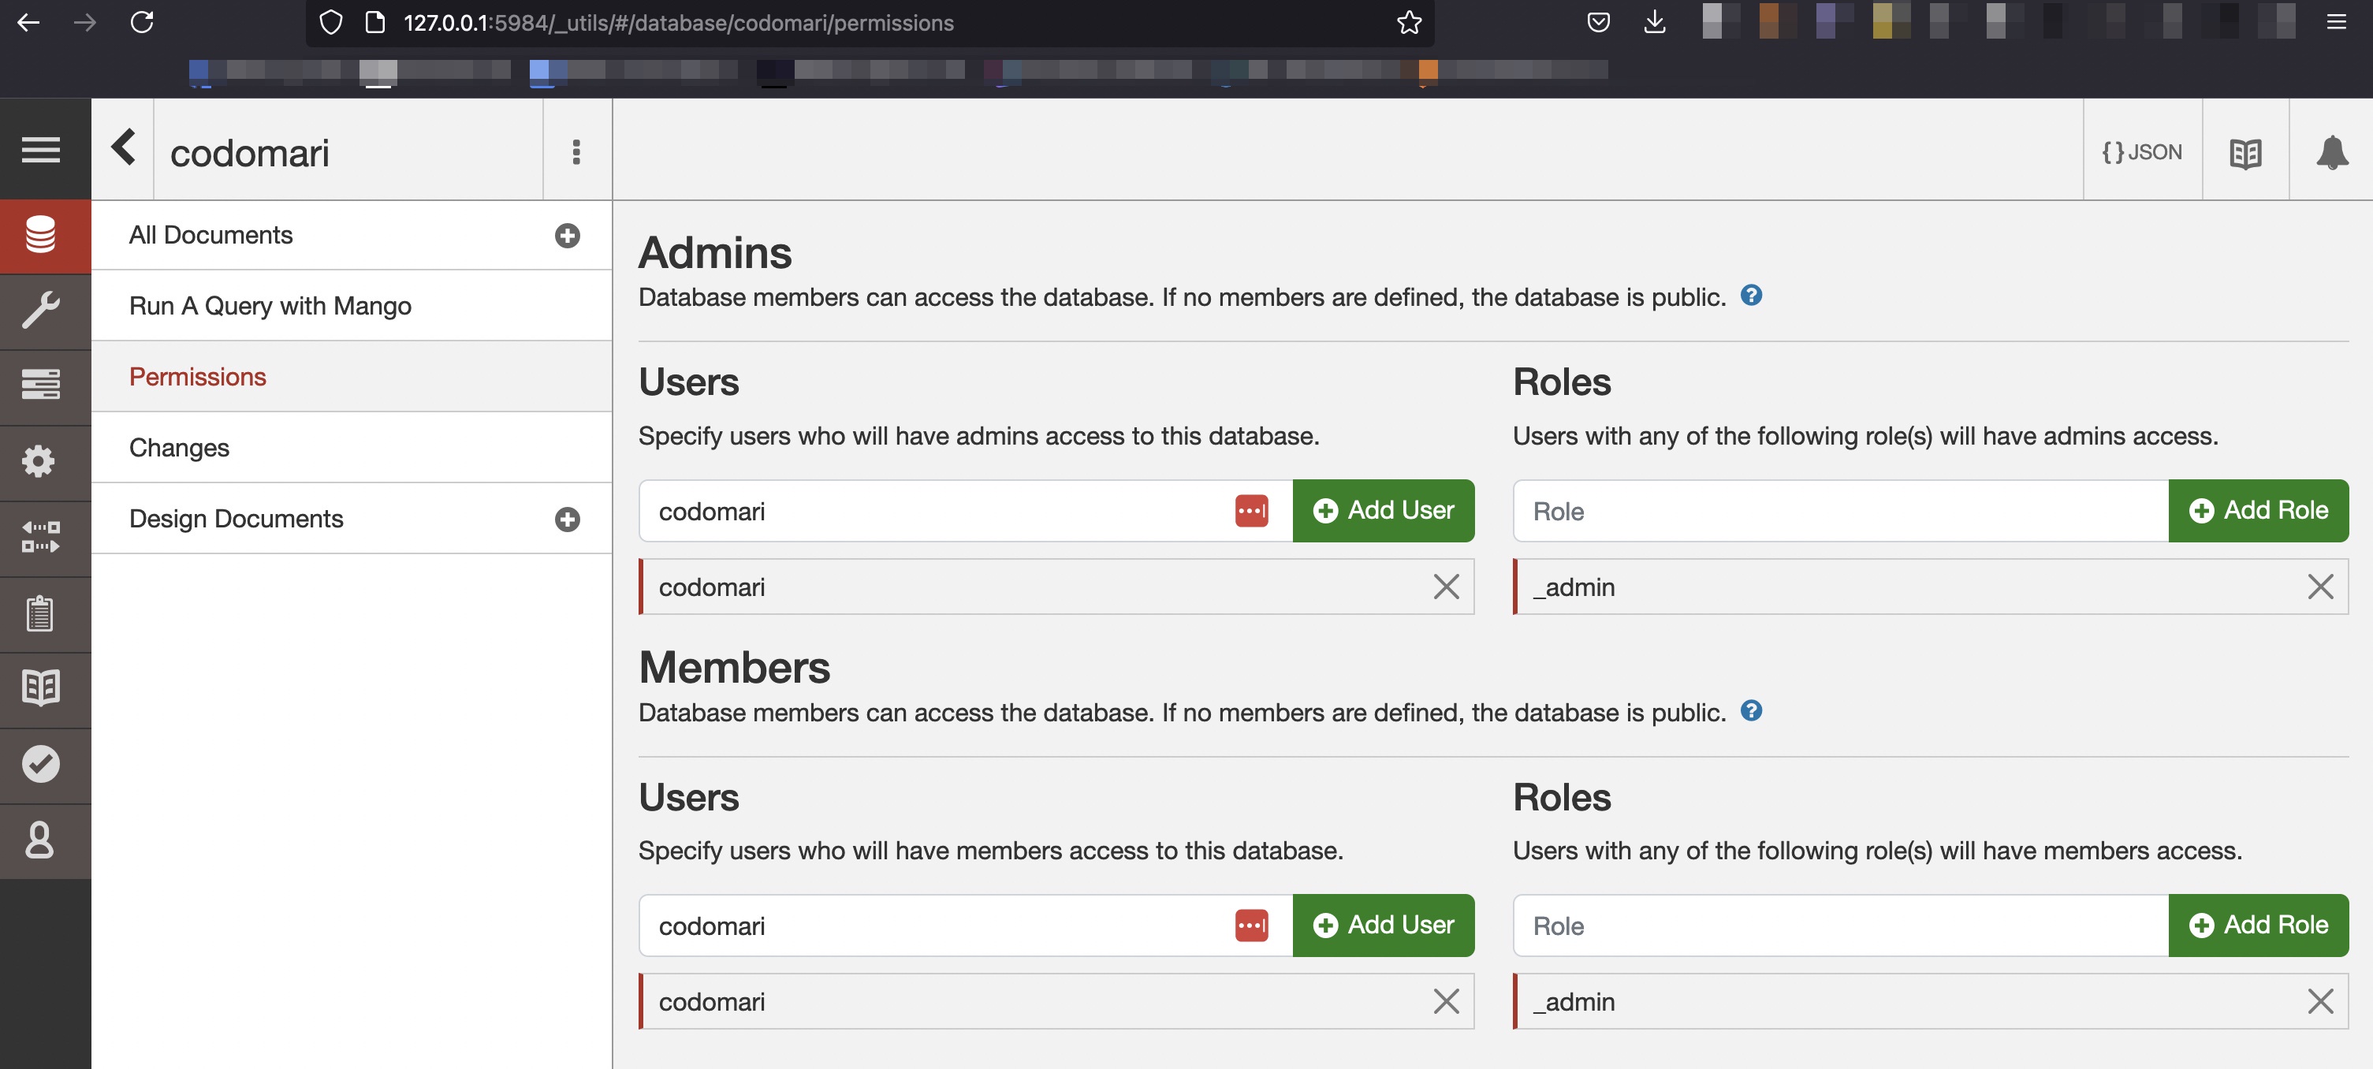2373x1069 pixels.
Task: Open the browser application menu
Action: click(x=2336, y=22)
